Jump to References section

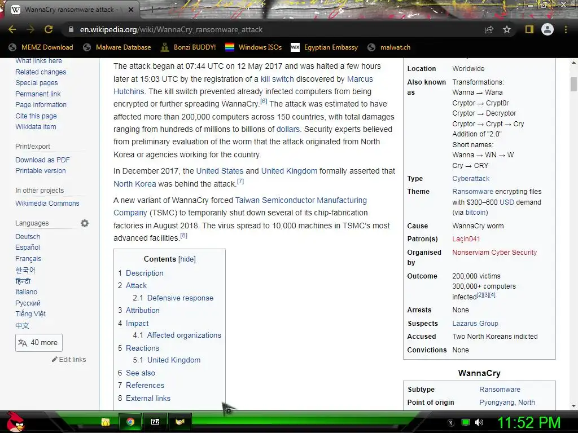tap(145, 385)
